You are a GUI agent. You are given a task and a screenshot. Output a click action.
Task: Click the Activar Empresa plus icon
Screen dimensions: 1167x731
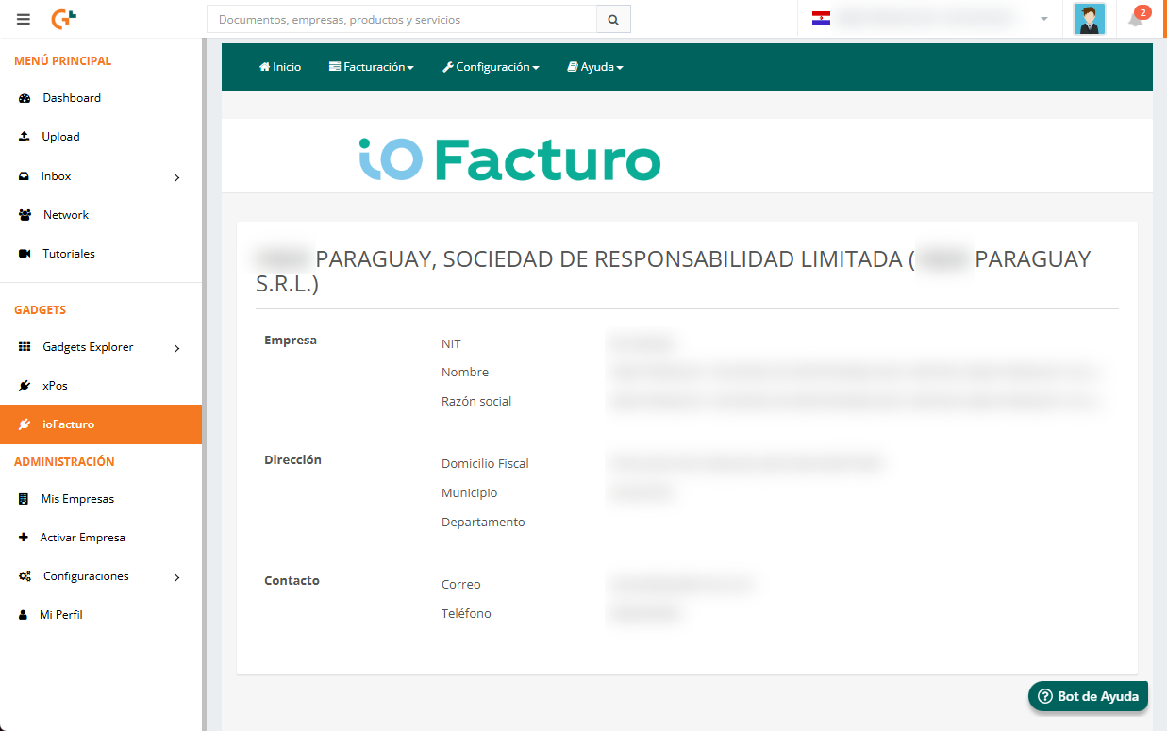(x=24, y=538)
